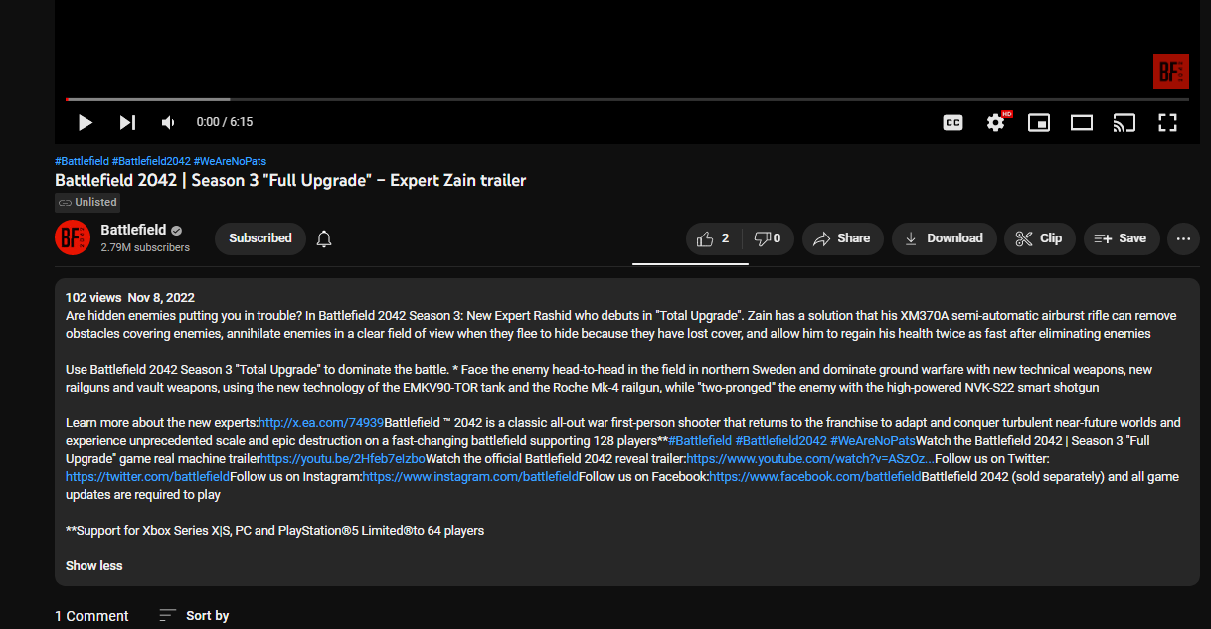Toggle theater mode view
The width and height of the screenshot is (1211, 629).
[x=1082, y=122]
